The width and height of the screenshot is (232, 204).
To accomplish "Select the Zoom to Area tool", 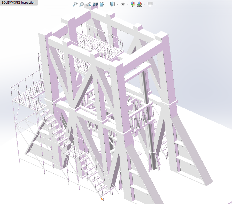I will (x=82, y=4).
